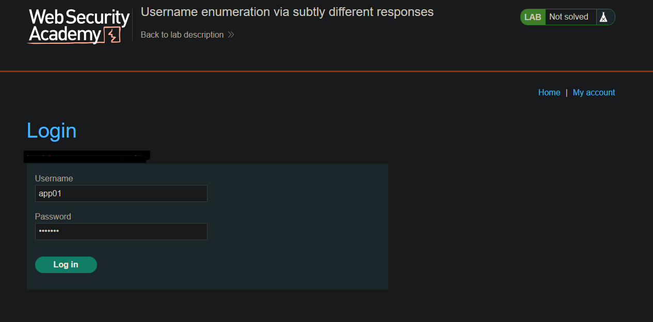This screenshot has width=653, height=322.
Task: Open the My account link
Action: pos(594,93)
